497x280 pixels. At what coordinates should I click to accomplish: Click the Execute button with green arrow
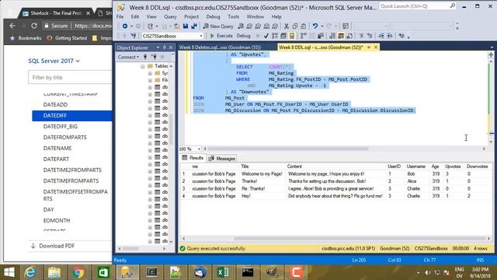pos(221,36)
